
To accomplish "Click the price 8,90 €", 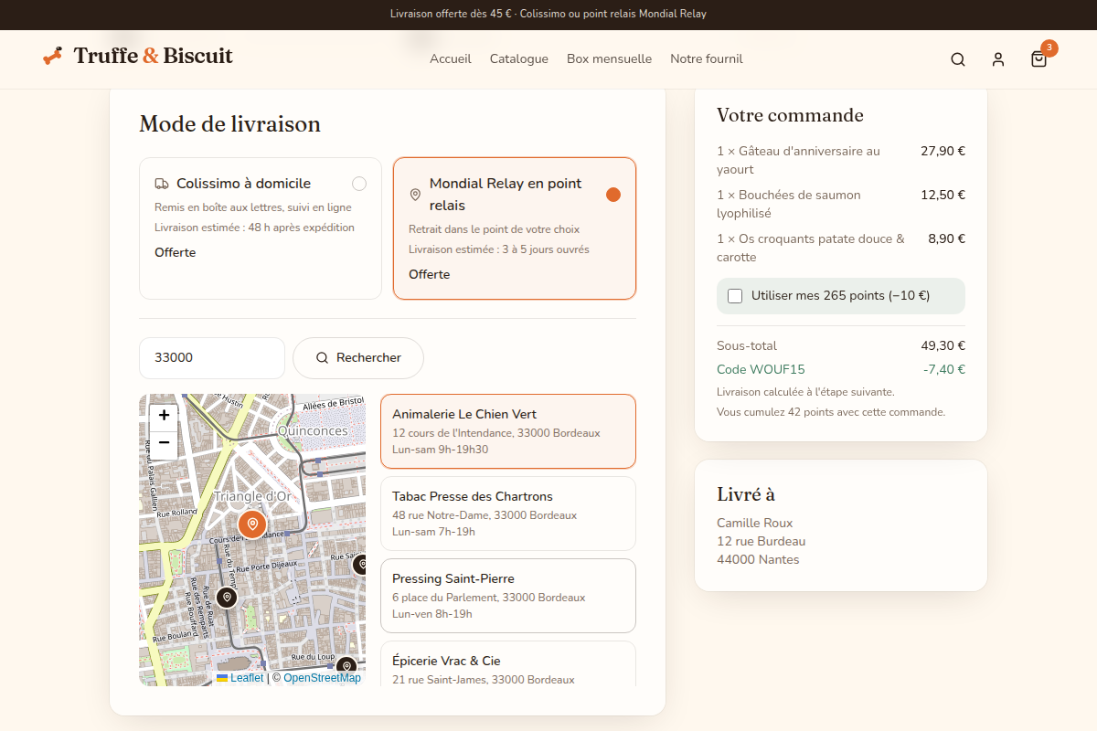I will 947,239.
